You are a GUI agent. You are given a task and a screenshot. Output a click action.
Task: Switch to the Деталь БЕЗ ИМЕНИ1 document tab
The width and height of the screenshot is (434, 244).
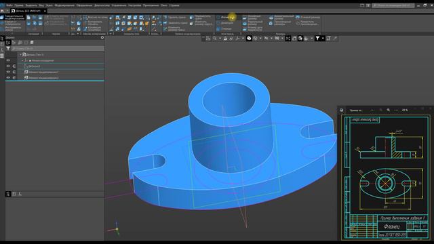point(28,11)
